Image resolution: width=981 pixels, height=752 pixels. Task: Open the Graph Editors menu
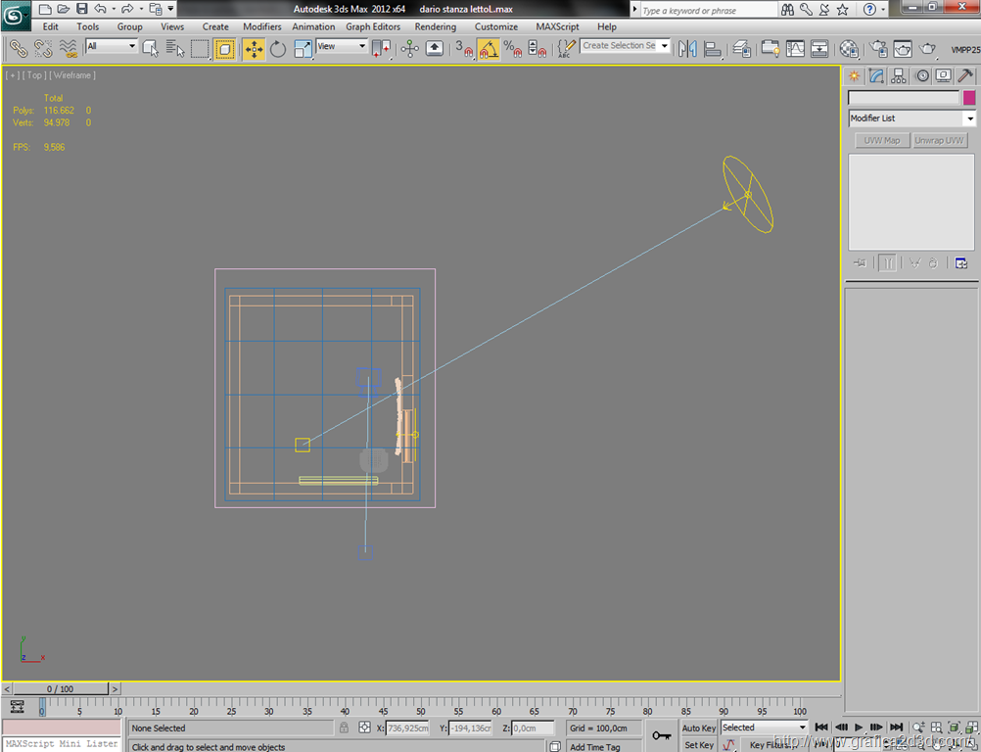[373, 26]
